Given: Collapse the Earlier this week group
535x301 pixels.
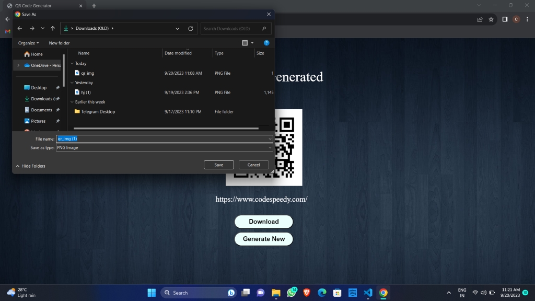Looking at the screenshot, I should click(72, 102).
